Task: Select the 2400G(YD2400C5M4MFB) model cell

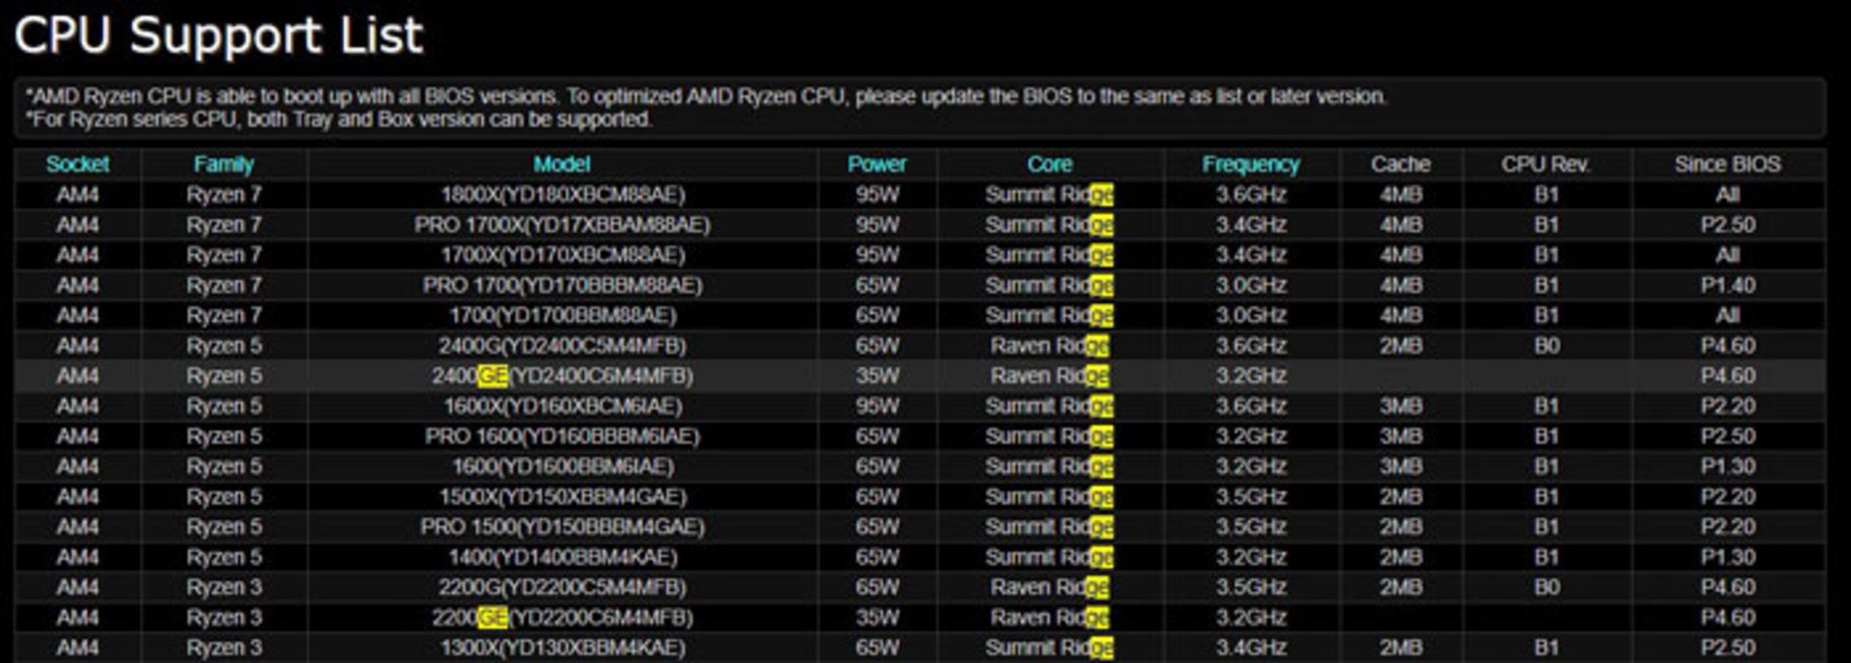Action: click(562, 346)
